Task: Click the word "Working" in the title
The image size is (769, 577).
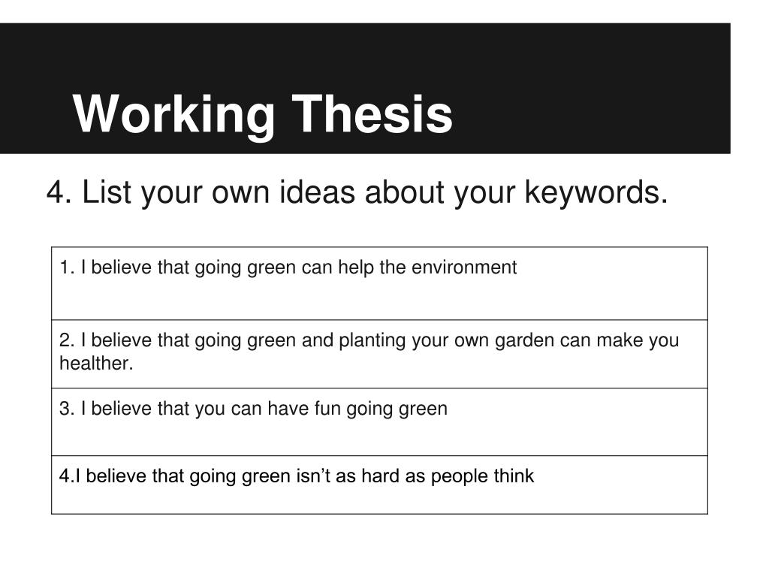Action: (x=173, y=114)
